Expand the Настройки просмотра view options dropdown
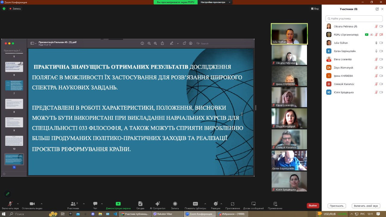Image resolution: width=386 pixels, height=217 pixels. click(229, 2)
